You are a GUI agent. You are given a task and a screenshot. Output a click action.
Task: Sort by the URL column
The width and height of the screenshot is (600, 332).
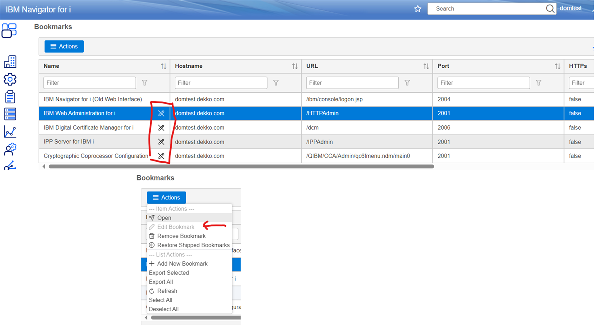pos(426,66)
